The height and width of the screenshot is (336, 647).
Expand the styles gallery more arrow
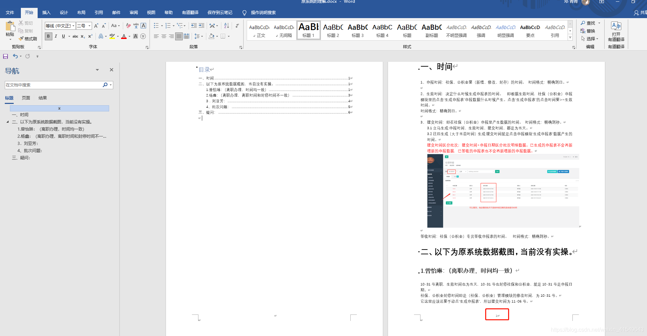pyautogui.click(x=570, y=38)
